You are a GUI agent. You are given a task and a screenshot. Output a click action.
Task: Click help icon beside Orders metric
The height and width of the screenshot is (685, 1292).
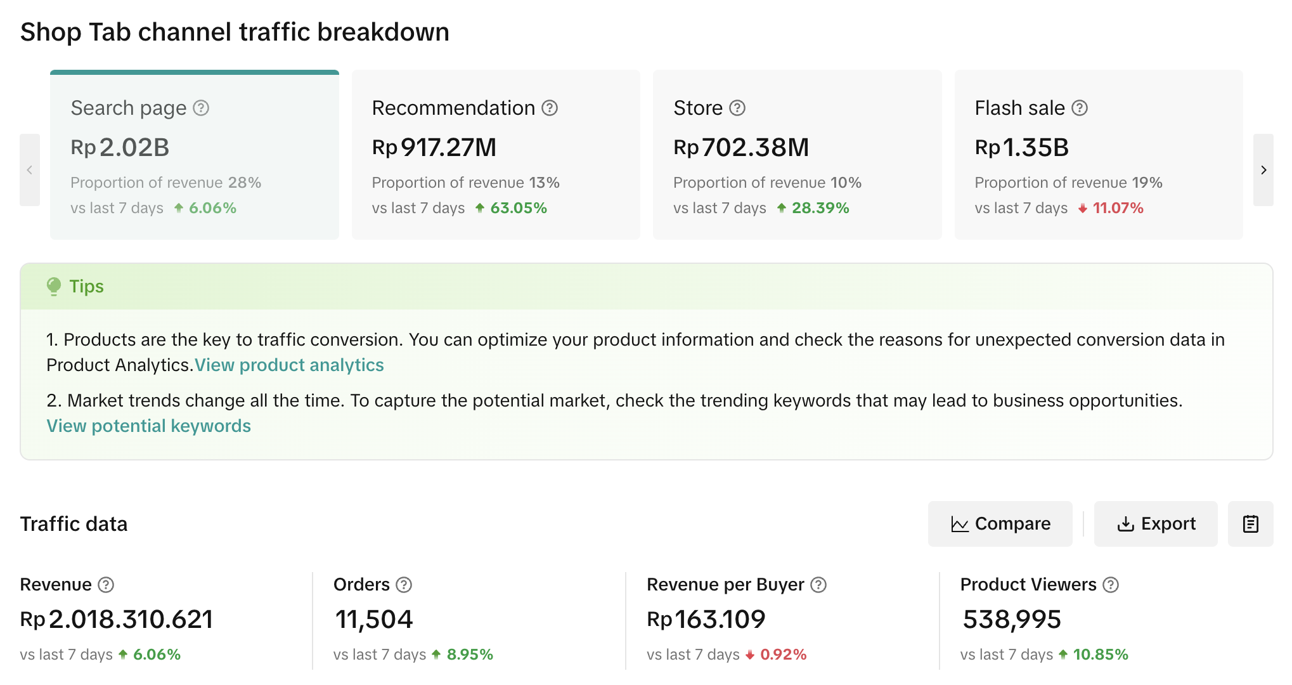[x=404, y=585]
